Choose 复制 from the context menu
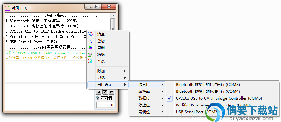 tap(108, 48)
